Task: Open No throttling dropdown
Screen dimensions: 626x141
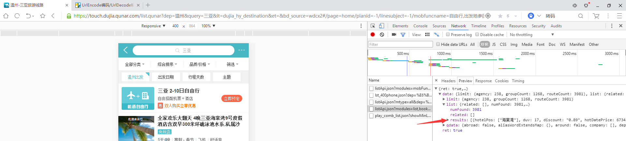Action: (531, 35)
